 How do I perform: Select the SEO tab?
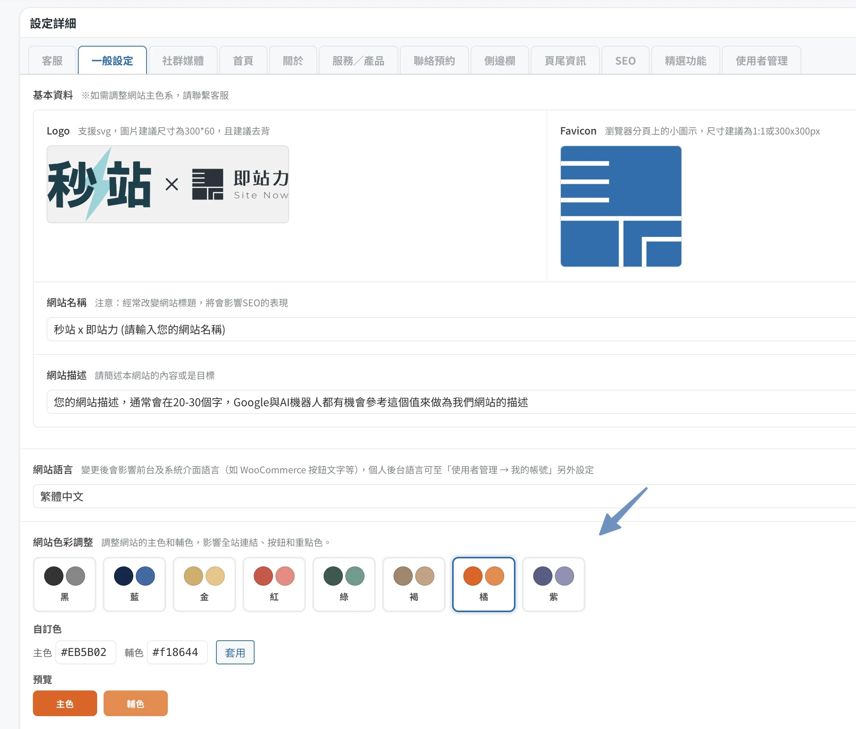(x=625, y=61)
